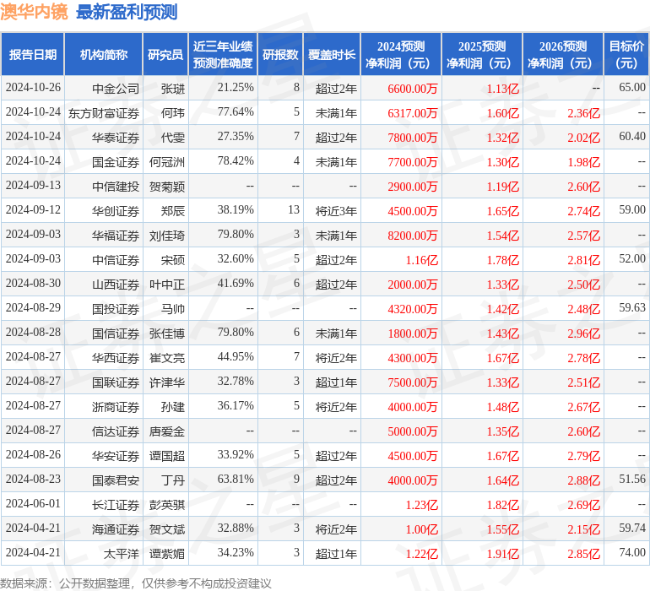
Task: Select date cell 2024-10-26
Action: pos(33,88)
